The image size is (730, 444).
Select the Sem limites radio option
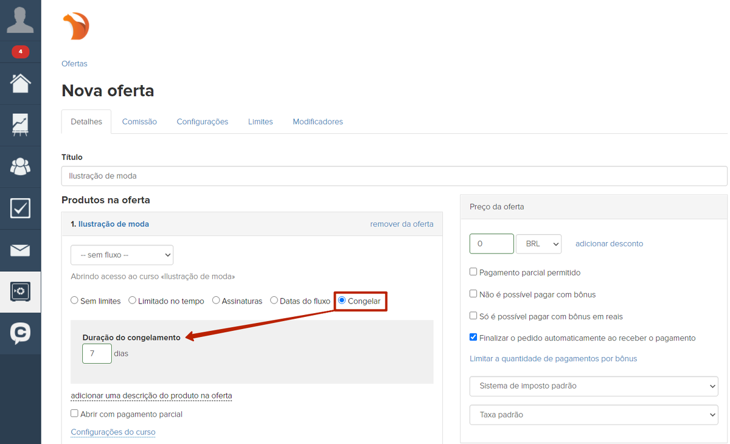pyautogui.click(x=75, y=300)
